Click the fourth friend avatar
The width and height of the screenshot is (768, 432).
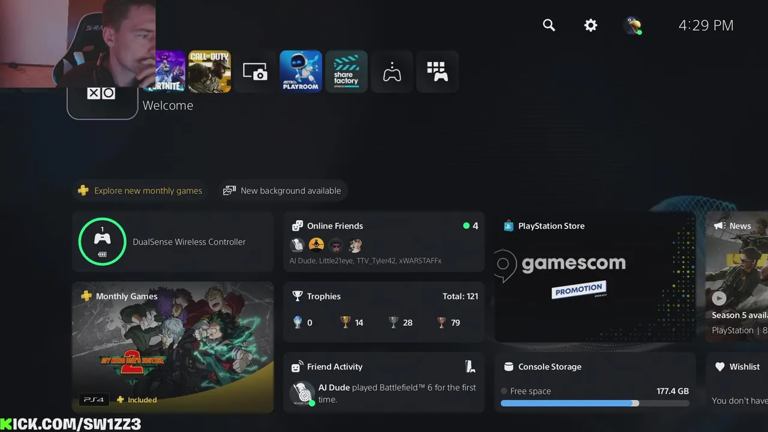point(355,245)
